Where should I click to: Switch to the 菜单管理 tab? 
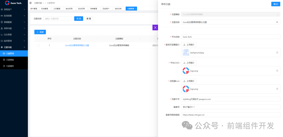pos(94,9)
